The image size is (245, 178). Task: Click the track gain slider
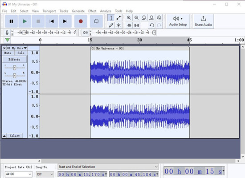(x=15, y=68)
